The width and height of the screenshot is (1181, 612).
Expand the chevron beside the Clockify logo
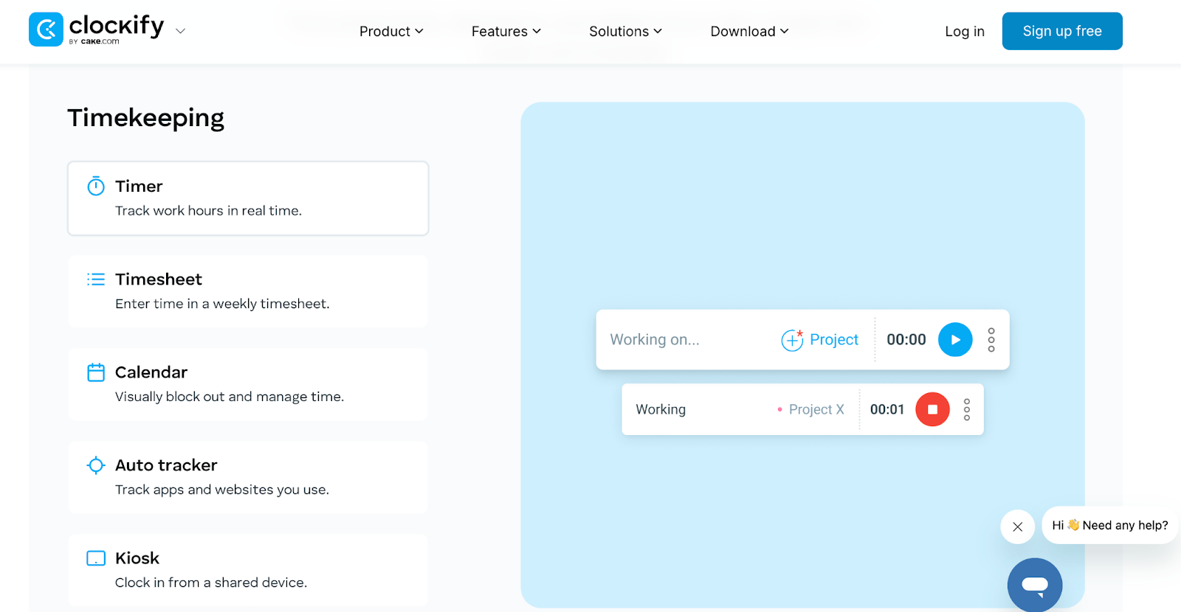tap(180, 31)
